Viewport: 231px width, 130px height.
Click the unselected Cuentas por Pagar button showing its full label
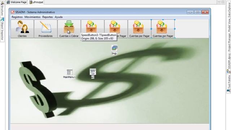[139, 29]
